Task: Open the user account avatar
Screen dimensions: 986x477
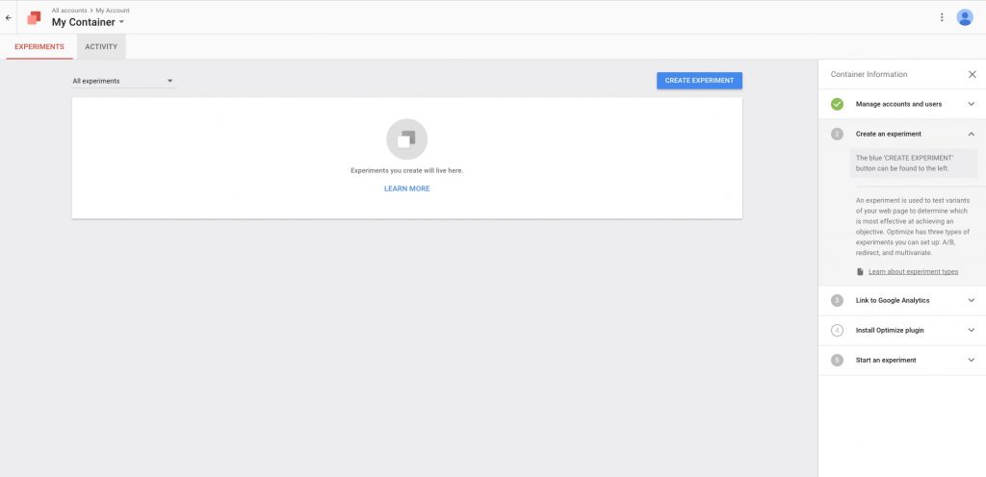Action: tap(965, 17)
